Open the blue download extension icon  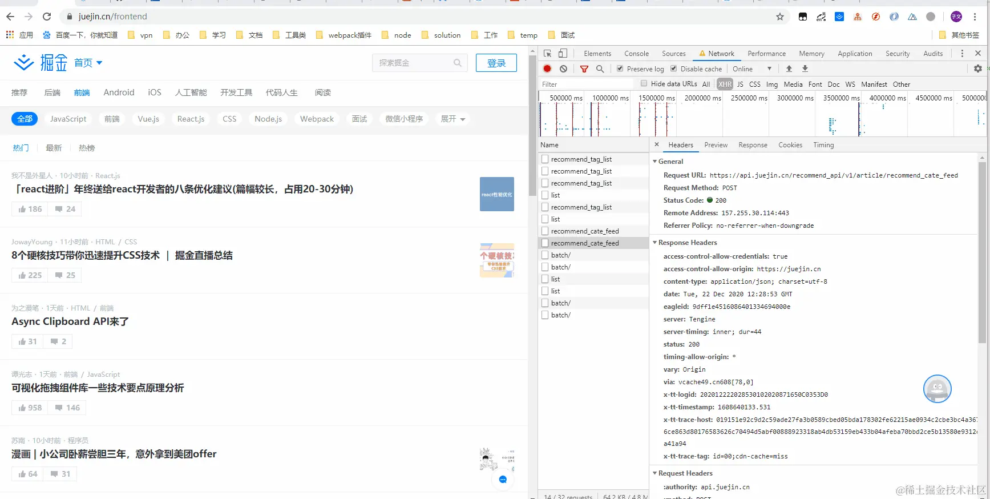point(839,17)
